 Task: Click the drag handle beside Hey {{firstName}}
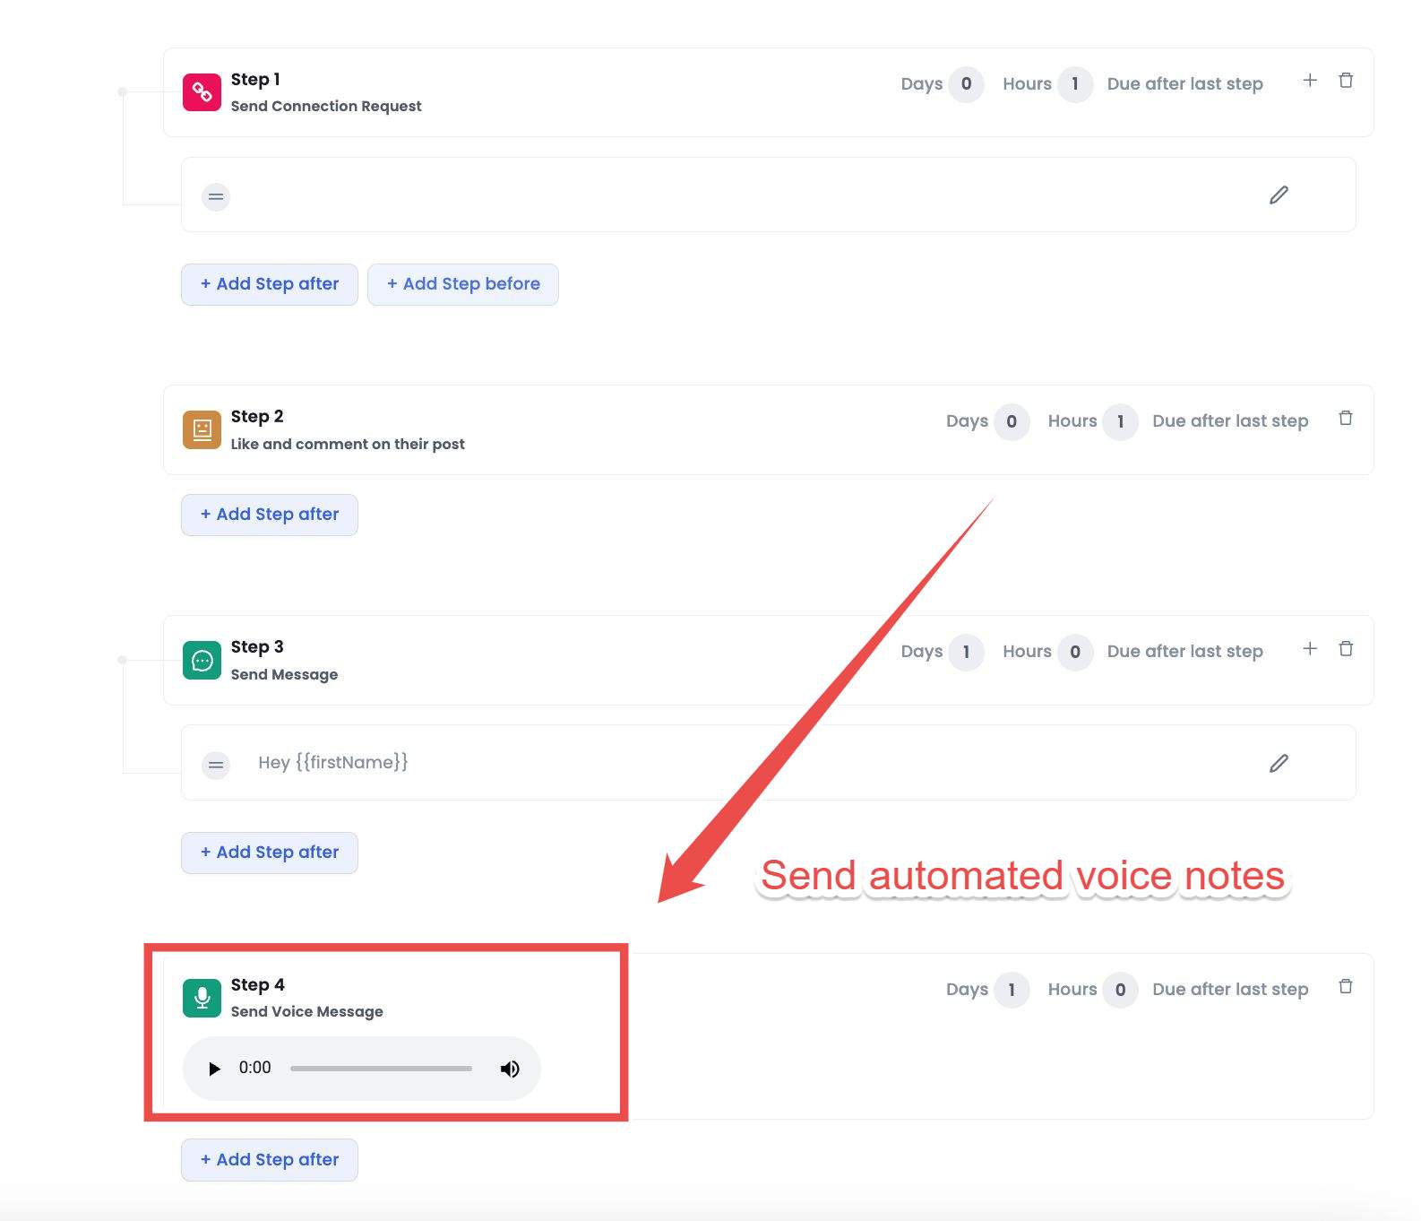(216, 765)
